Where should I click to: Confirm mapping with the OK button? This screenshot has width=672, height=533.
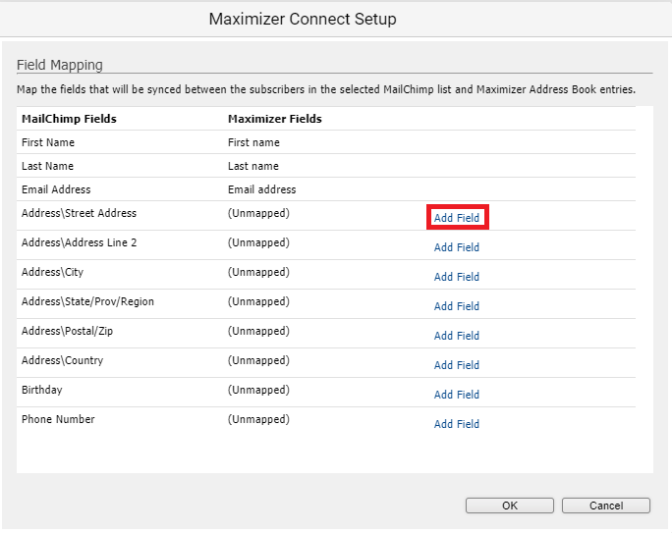tap(510, 506)
